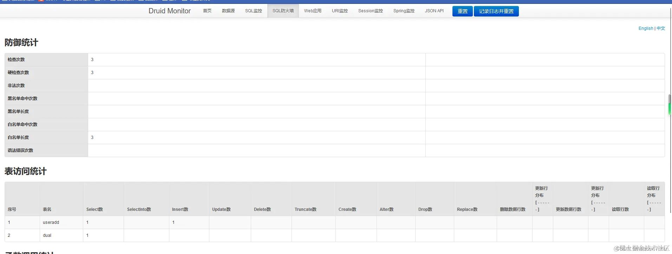Screen dimensions: 672x254
Task: Switch language to 中文
Action: [x=661, y=28]
